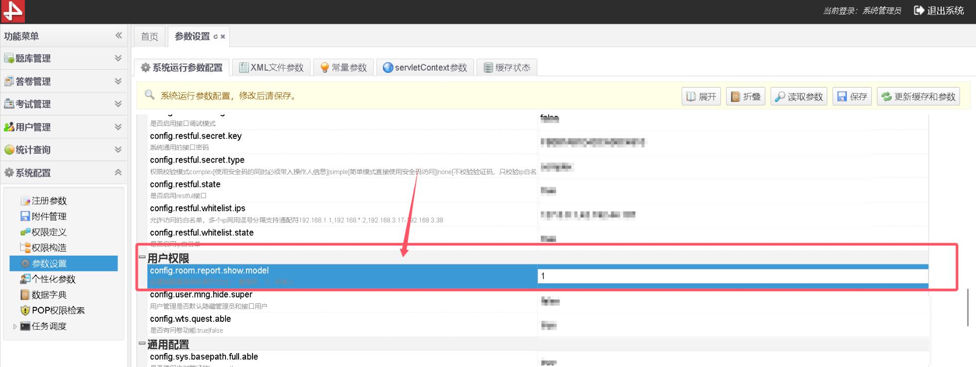Click the 任务调度 terminal icon

point(25,326)
